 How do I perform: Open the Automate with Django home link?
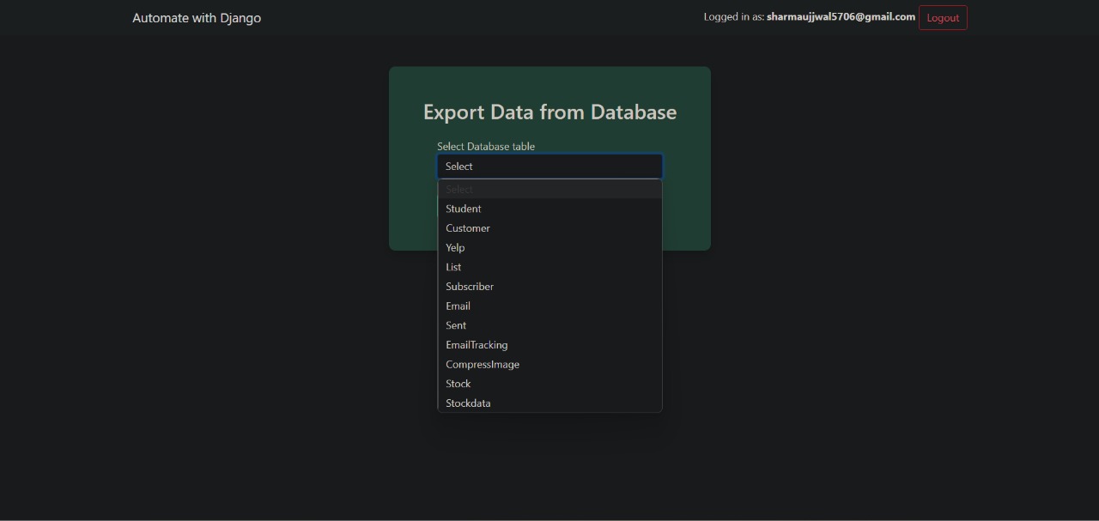197,18
